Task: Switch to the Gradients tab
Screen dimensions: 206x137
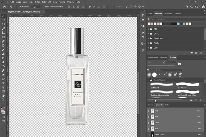Action: tap(168, 13)
